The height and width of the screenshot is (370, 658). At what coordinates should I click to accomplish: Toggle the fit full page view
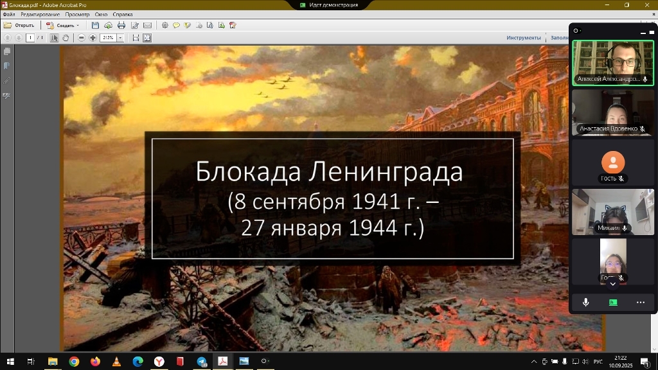147,38
